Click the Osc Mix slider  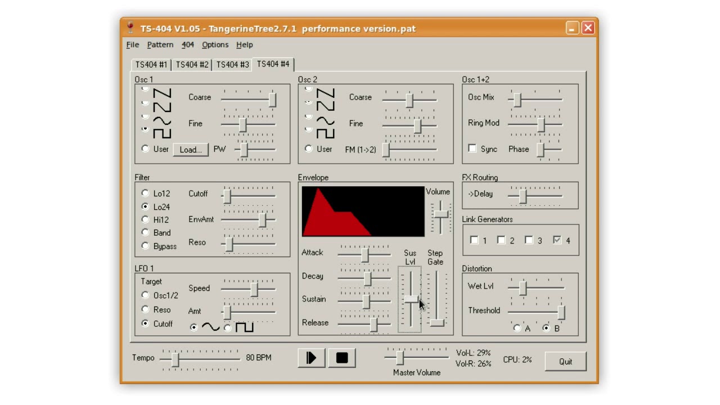point(535,100)
